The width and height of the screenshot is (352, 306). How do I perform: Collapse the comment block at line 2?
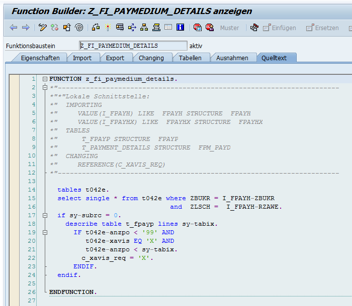click(x=45, y=88)
